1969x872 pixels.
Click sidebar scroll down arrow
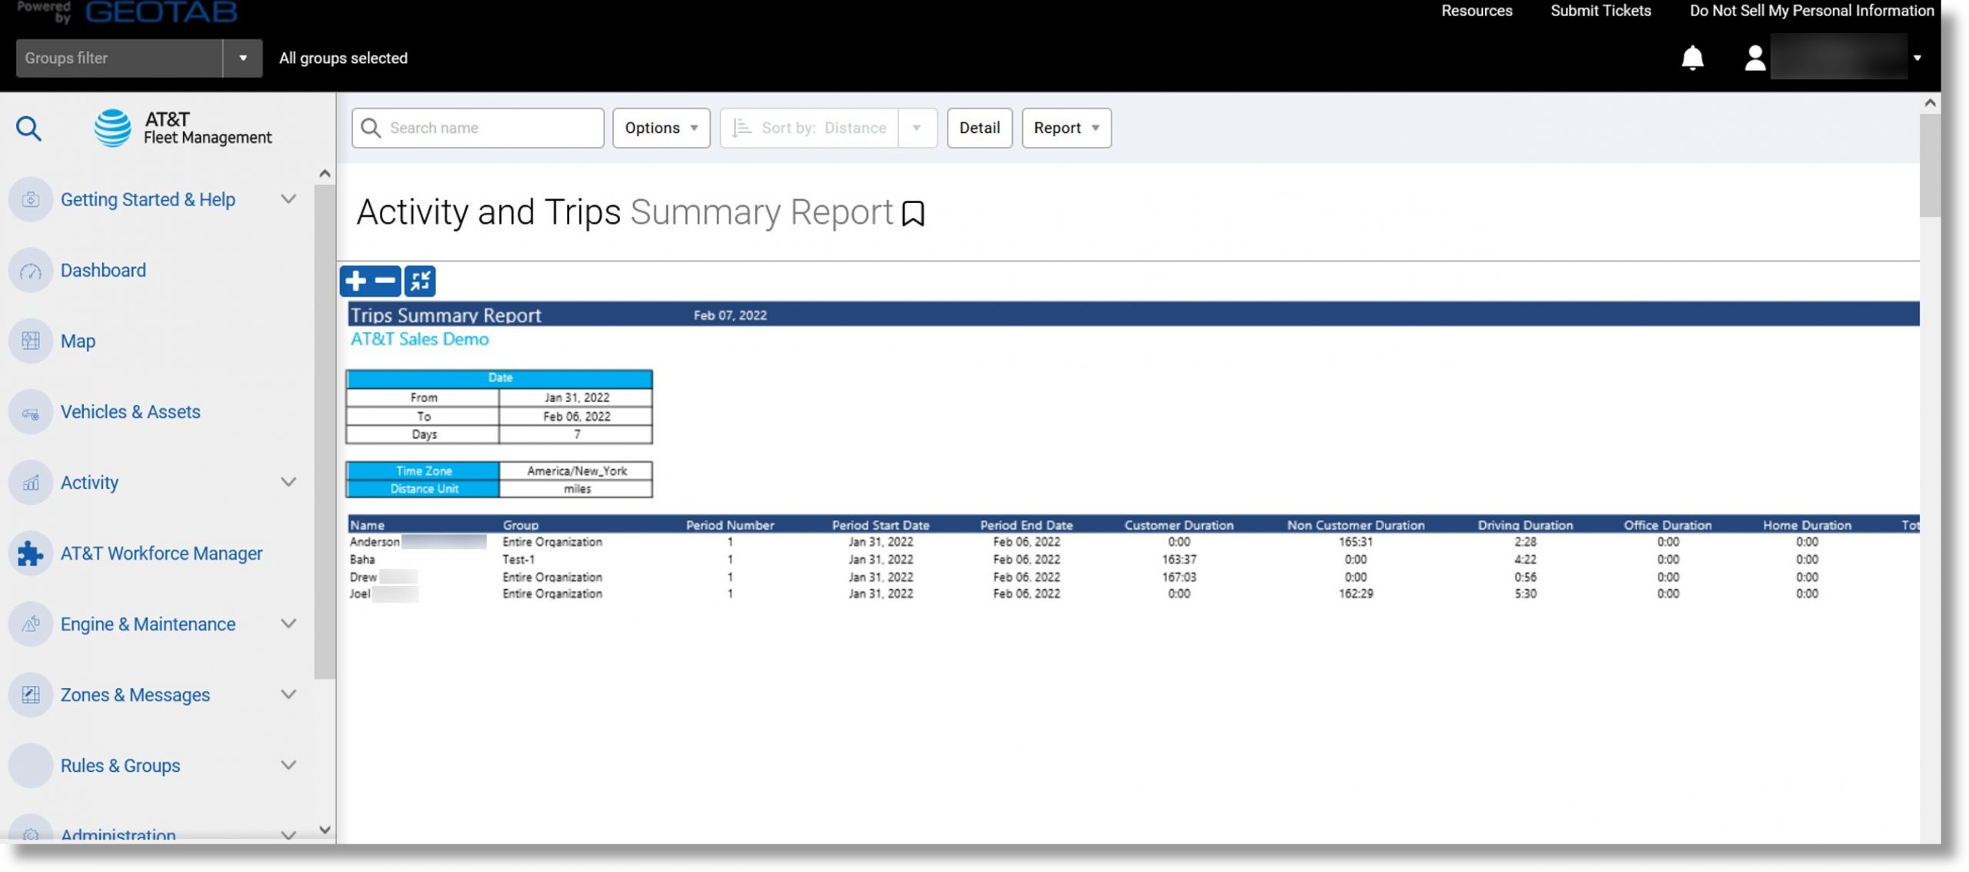tap(325, 830)
